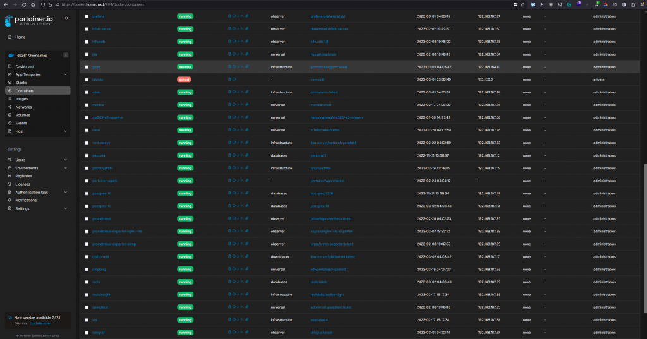Click the Events sidebar icon
The width and height of the screenshot is (647, 339).
point(10,123)
